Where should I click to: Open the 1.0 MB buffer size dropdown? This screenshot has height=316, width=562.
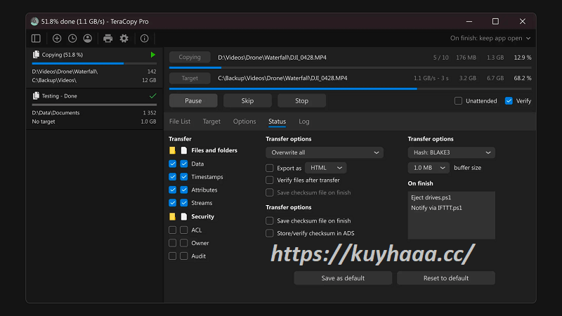point(429,168)
